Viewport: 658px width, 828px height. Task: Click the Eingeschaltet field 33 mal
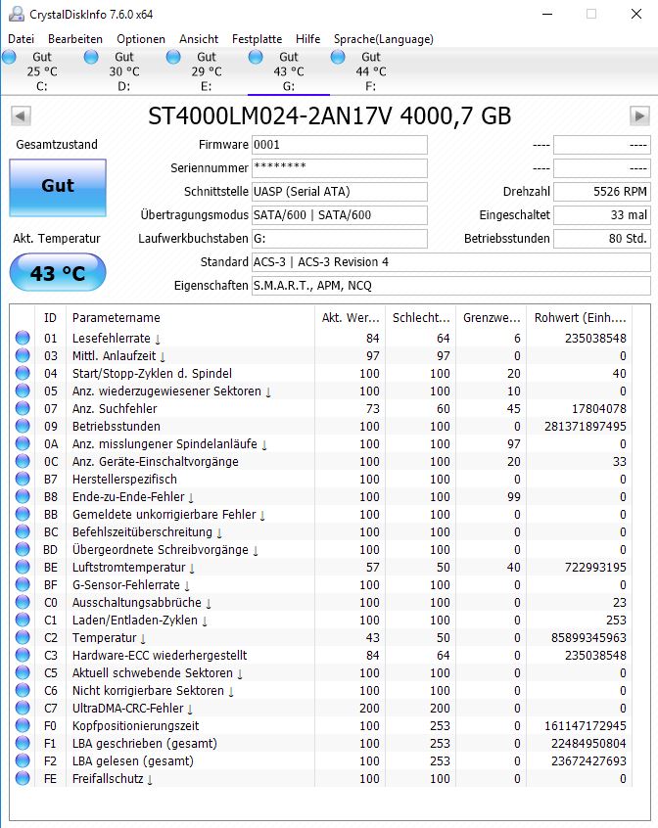(602, 215)
